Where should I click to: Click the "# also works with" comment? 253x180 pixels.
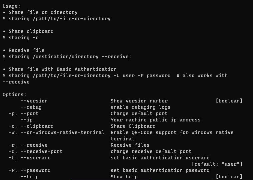click(202, 76)
